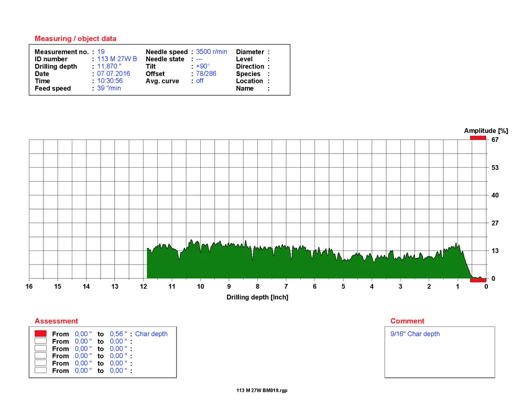Click depth axis label '12'
Screen dimensions: 524x405
144,287
